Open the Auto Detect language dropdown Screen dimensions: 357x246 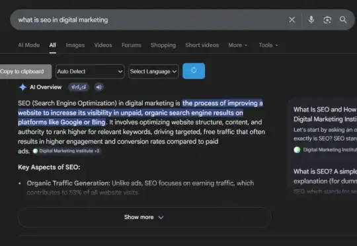tap(90, 71)
